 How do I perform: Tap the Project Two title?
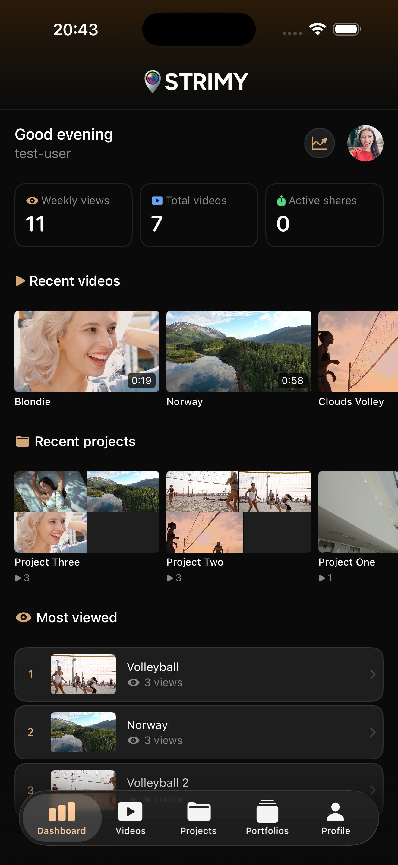195,562
